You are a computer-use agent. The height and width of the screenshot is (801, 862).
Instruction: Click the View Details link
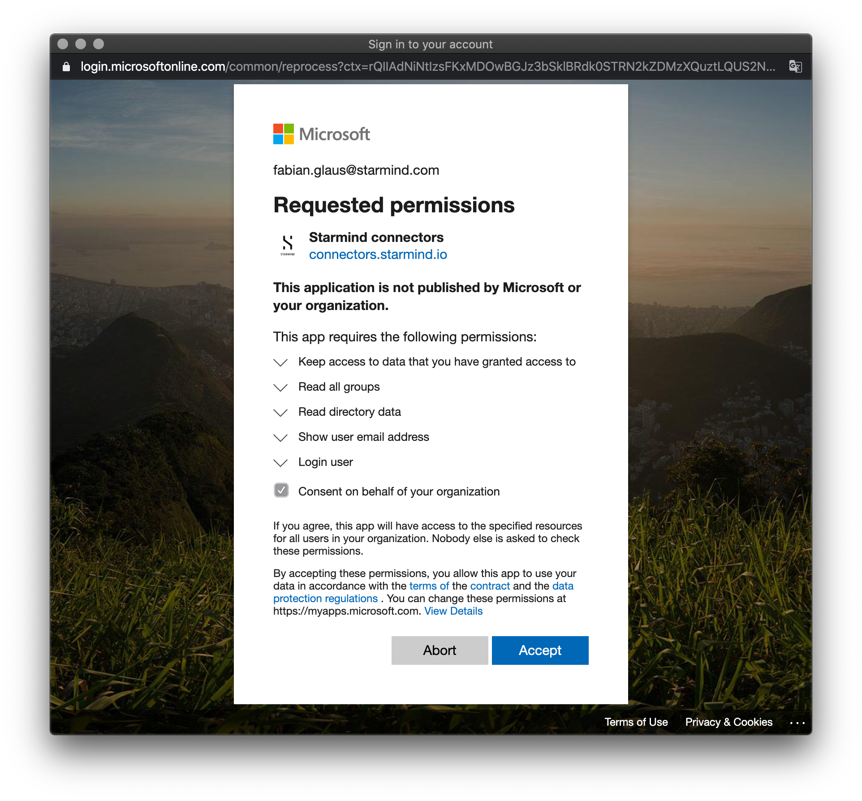point(453,611)
